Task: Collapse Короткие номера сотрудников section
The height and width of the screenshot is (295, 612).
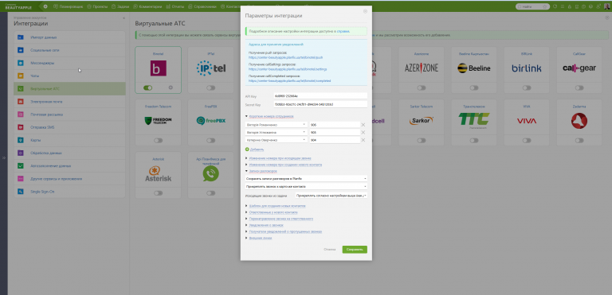Action: [271, 116]
